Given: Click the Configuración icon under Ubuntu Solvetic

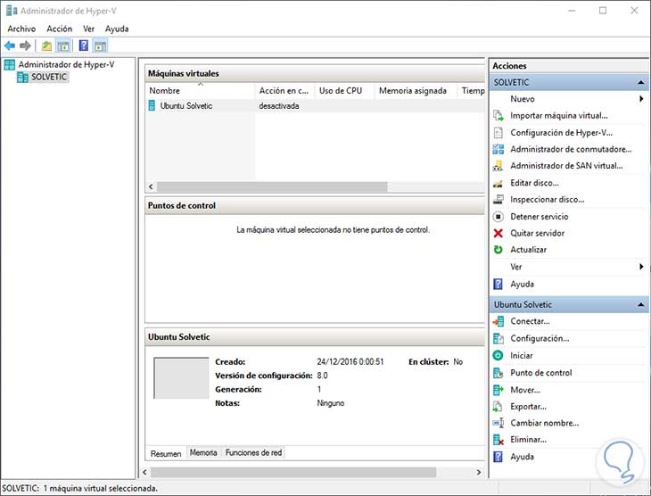Looking at the screenshot, I should 499,339.
